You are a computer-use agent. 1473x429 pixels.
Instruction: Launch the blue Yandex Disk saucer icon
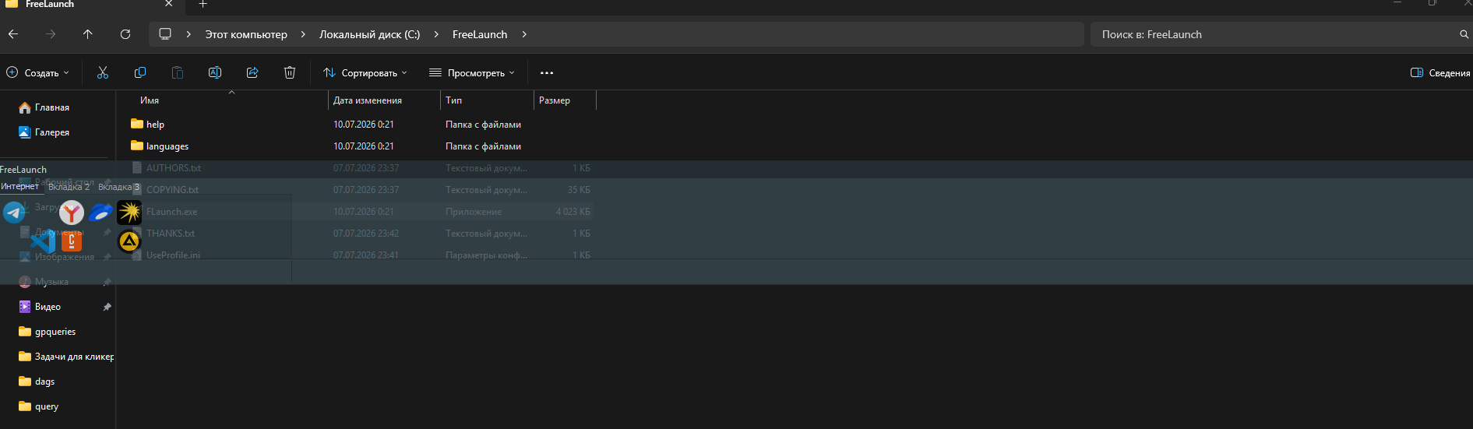coord(100,213)
